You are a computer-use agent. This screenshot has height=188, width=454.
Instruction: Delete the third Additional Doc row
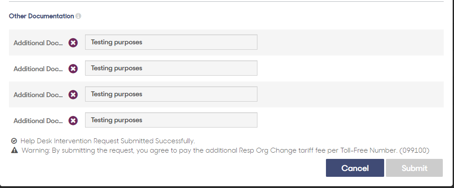pyautogui.click(x=73, y=95)
